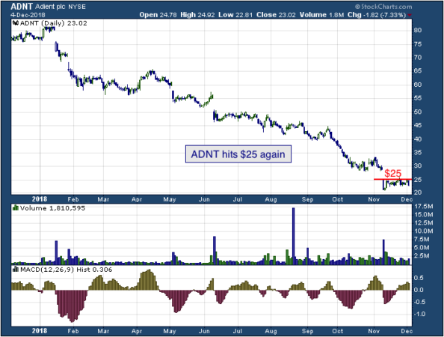Image resolution: width=444 pixels, height=337 pixels.
Task: Select the Volume 1,810,595 legend text
Action: pyautogui.click(x=52, y=208)
